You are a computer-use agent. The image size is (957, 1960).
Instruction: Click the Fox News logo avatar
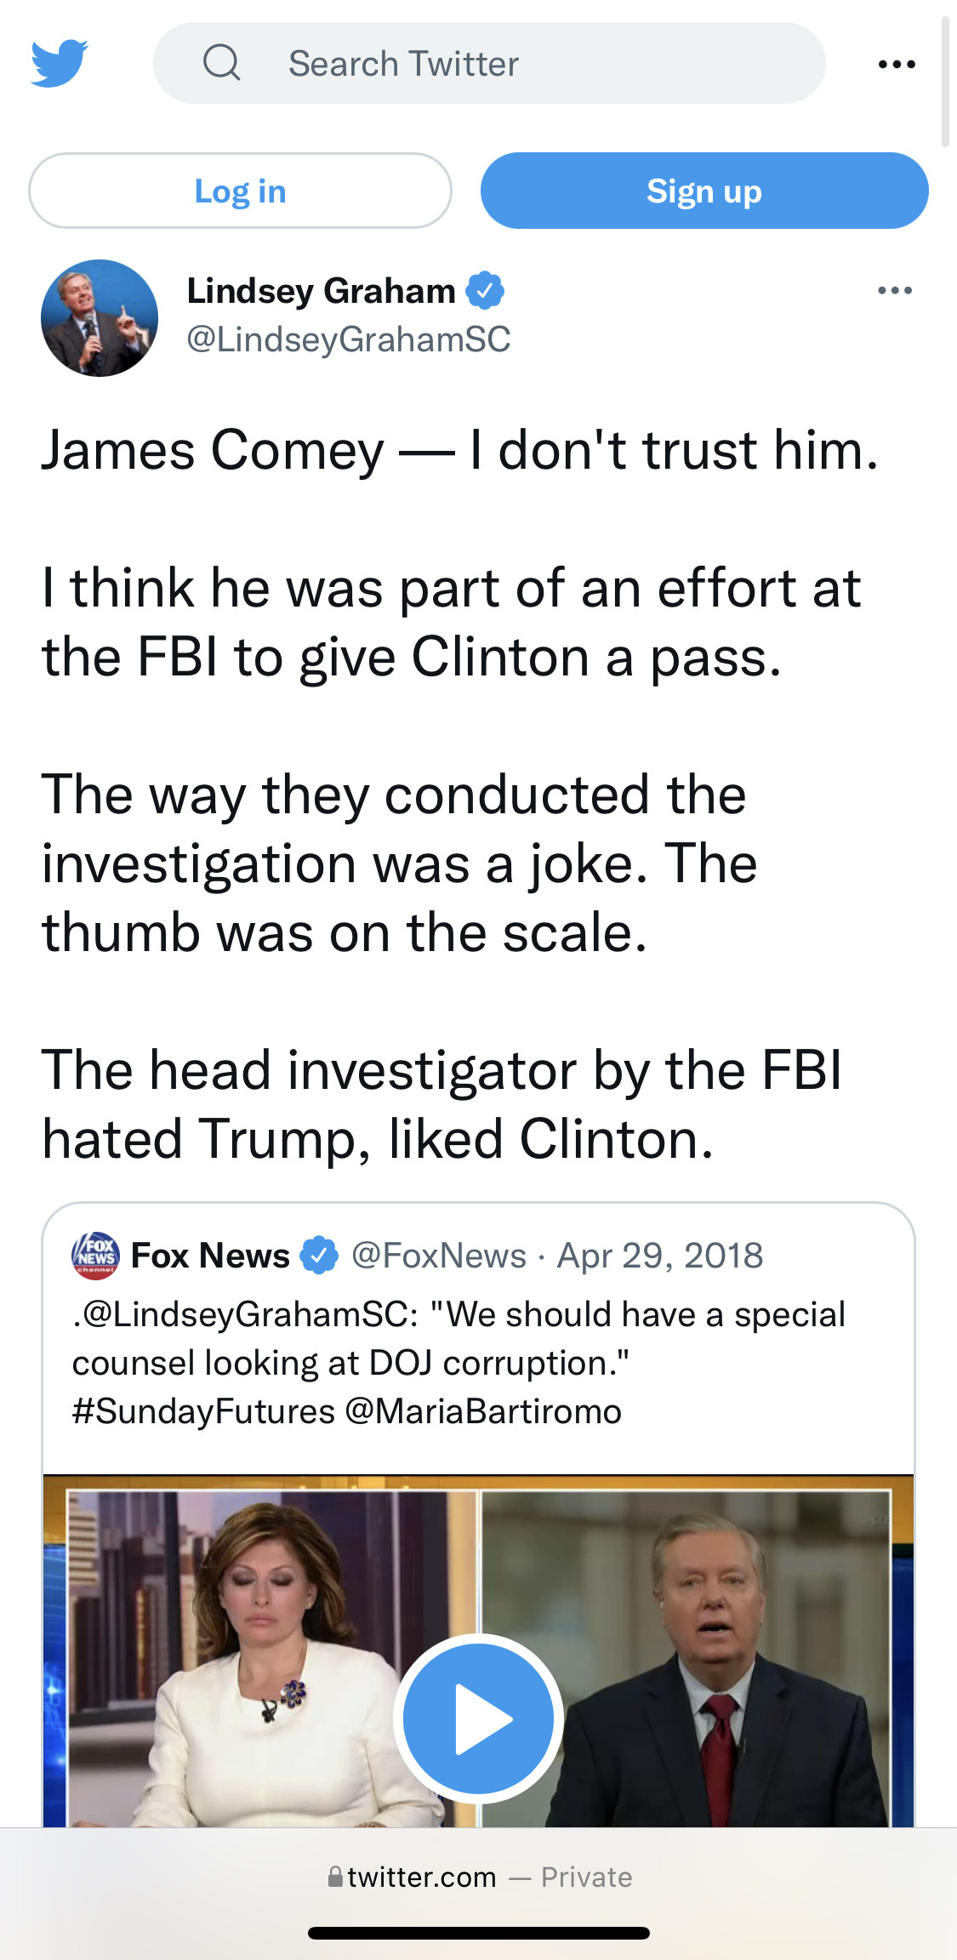point(95,1256)
